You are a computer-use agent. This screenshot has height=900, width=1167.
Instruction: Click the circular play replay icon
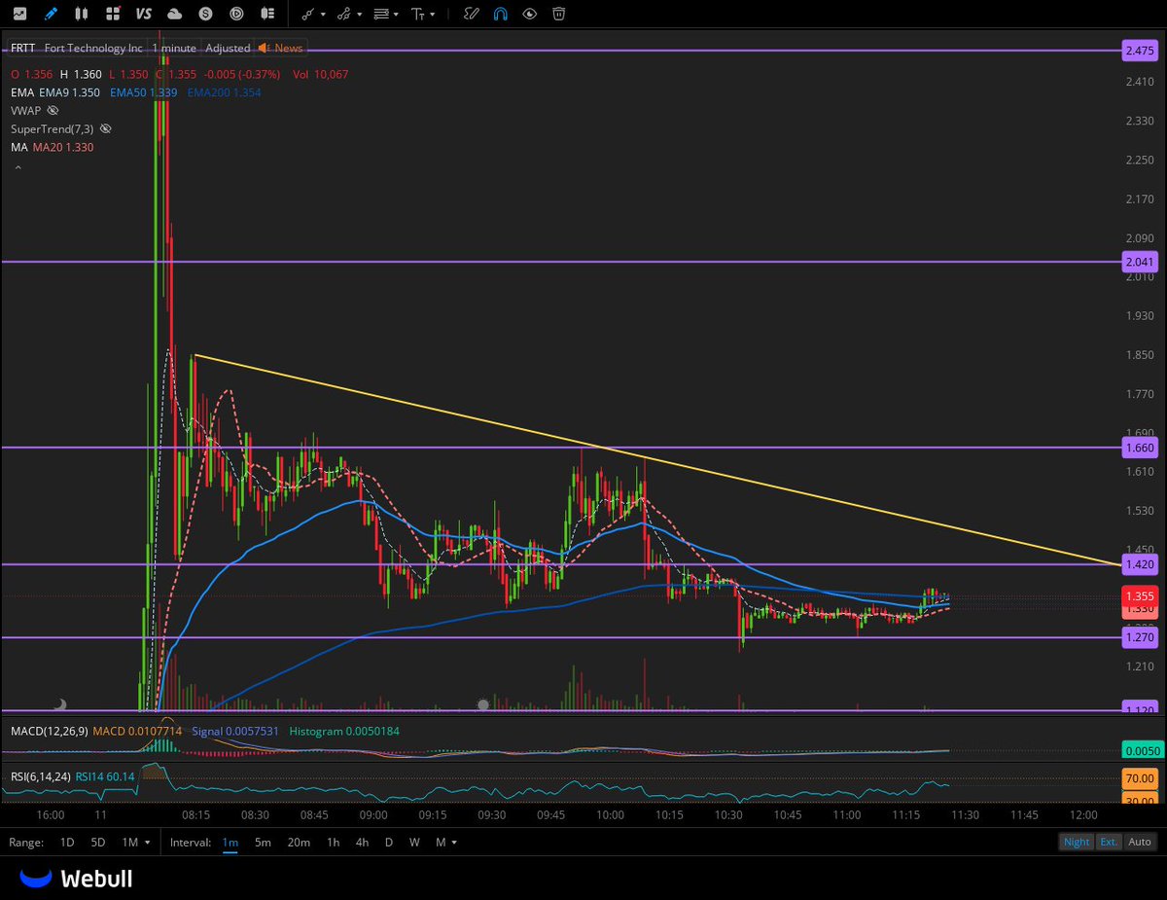pos(237,14)
